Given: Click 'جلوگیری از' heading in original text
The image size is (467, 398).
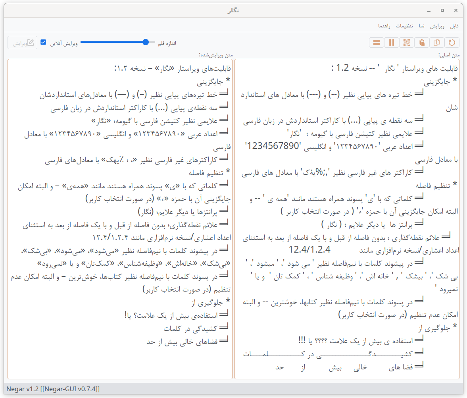Looking at the screenshot, I should click(434, 328).
